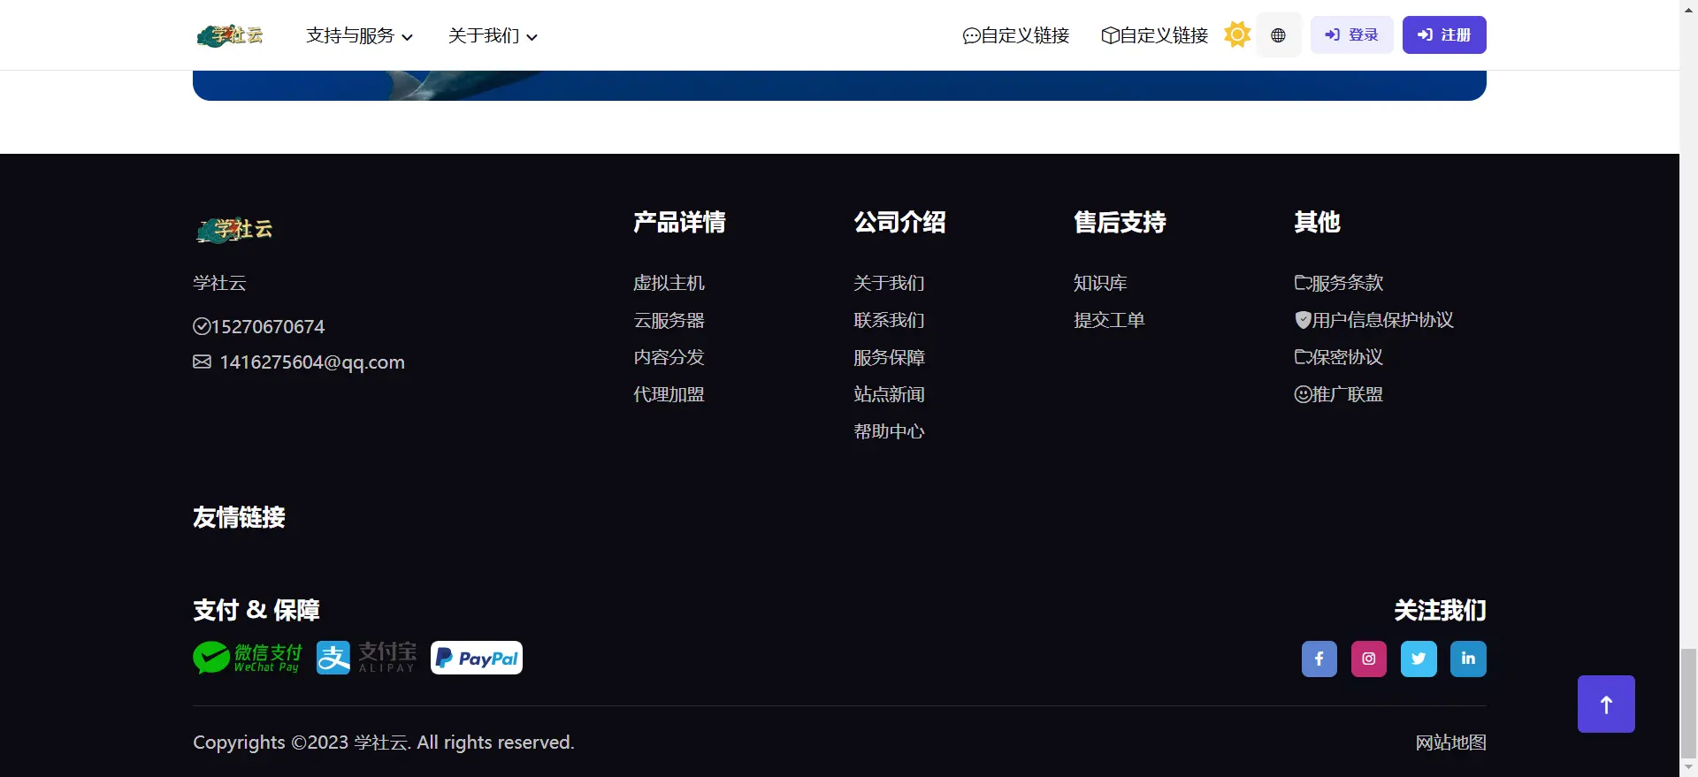The width and height of the screenshot is (1698, 777).
Task: Click the footer 学社云 logo image
Action: (x=234, y=230)
